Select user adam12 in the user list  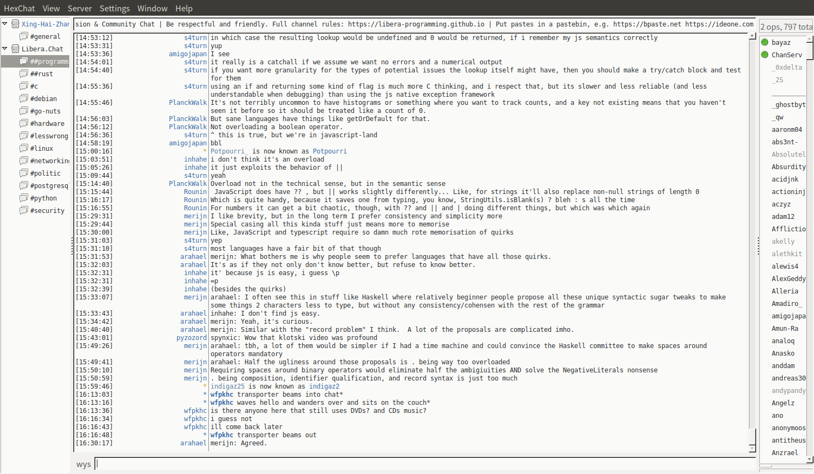(783, 216)
